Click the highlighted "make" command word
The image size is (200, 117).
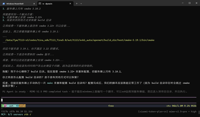50,83
